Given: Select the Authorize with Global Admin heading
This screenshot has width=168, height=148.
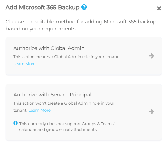Looking at the screenshot, I should point(49,48).
